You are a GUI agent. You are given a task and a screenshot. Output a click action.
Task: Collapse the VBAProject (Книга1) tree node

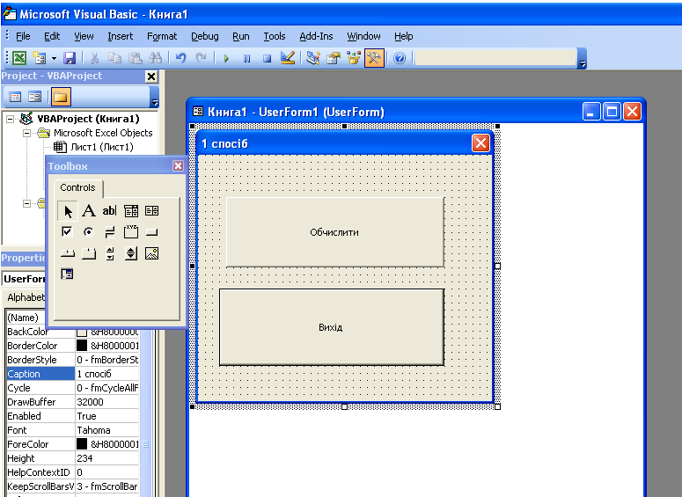coord(10,119)
